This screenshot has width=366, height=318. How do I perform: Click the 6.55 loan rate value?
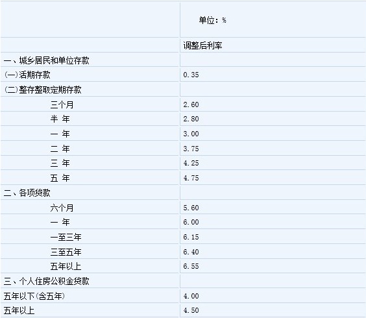coord(191,266)
